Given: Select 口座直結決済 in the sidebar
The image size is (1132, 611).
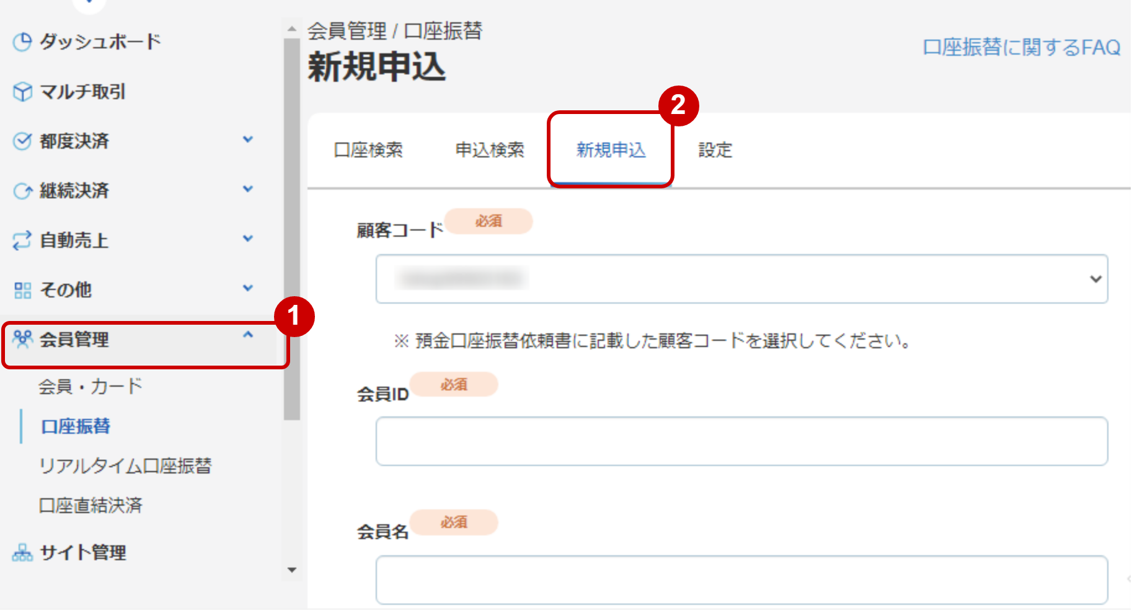Looking at the screenshot, I should pyautogui.click(x=91, y=506).
